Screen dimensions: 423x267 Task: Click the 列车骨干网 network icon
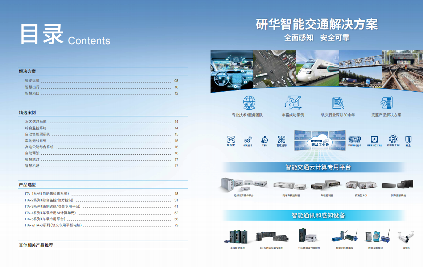(x=393, y=139)
